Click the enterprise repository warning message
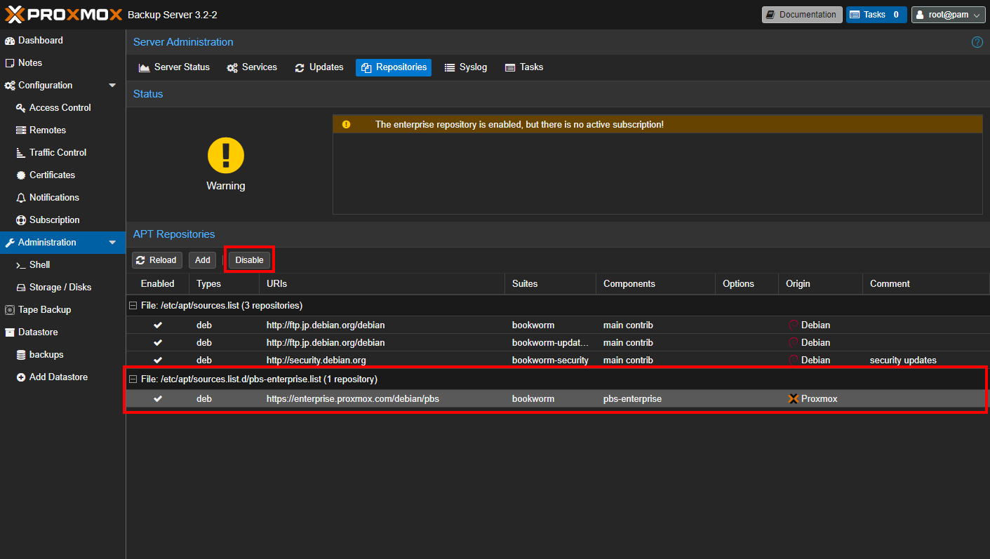This screenshot has width=990, height=559. coord(519,125)
